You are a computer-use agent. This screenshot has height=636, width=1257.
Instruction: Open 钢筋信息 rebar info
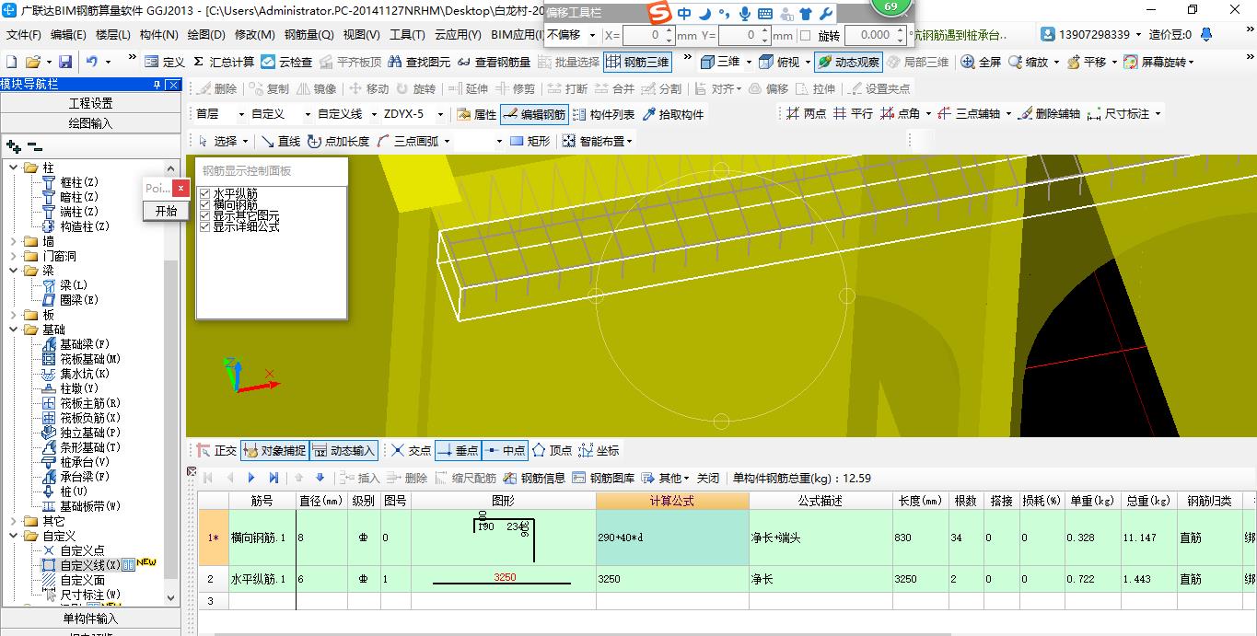pos(534,478)
